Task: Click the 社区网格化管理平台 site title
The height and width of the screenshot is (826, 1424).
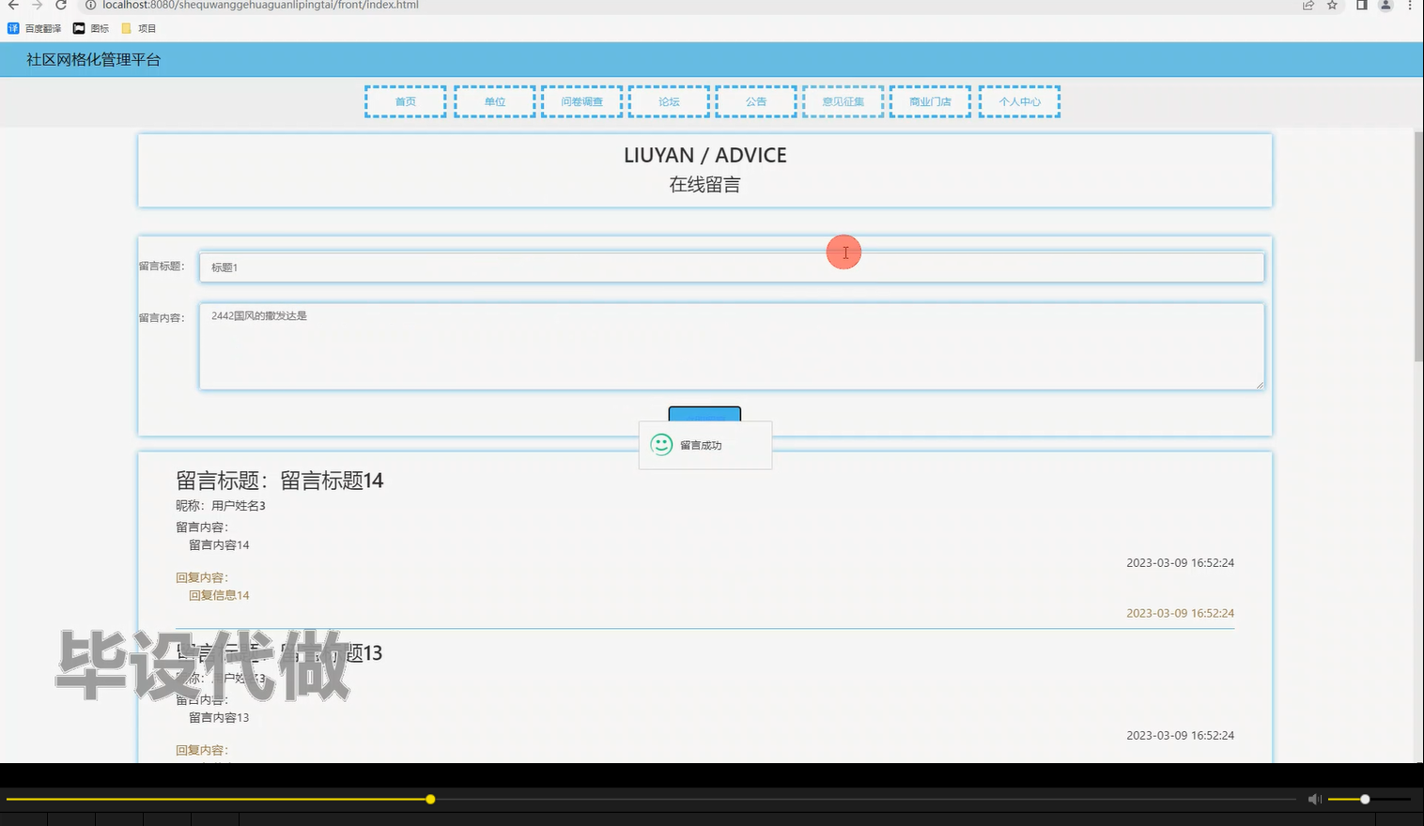Action: [x=94, y=60]
